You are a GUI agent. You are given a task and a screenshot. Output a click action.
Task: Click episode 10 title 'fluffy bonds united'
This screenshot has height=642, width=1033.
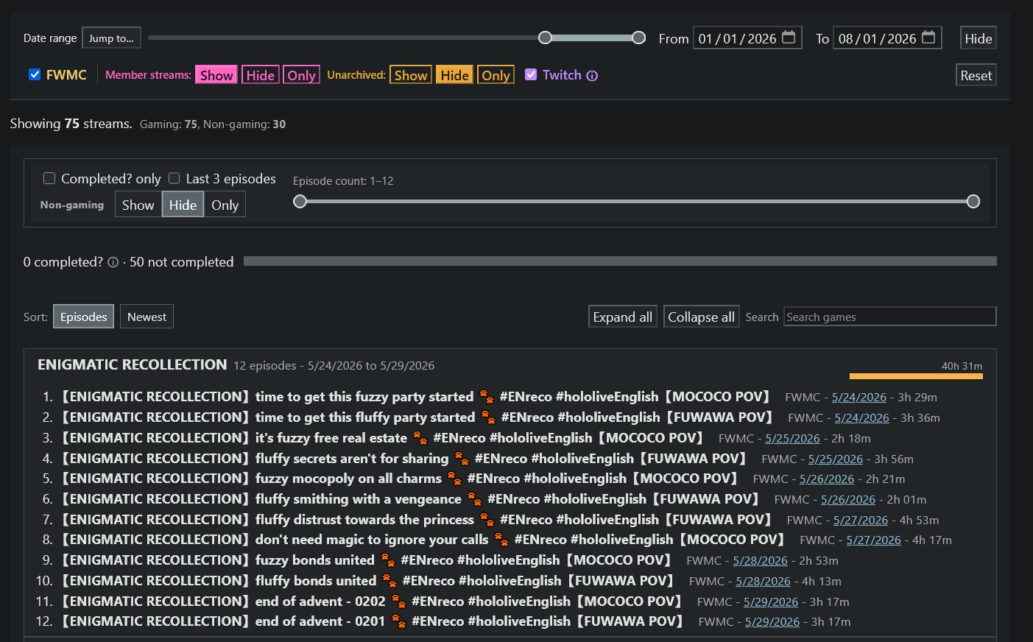point(367,581)
